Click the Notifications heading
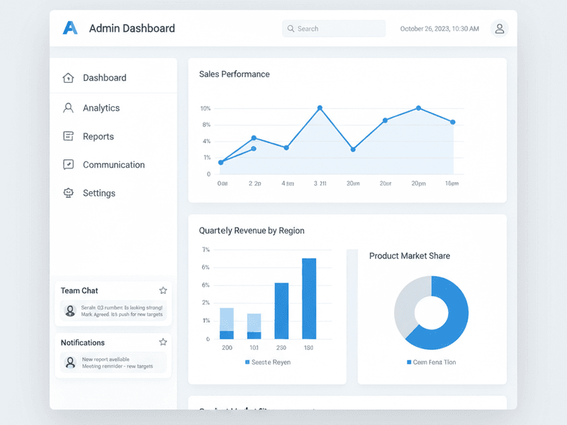This screenshot has width=567, height=425. [82, 343]
